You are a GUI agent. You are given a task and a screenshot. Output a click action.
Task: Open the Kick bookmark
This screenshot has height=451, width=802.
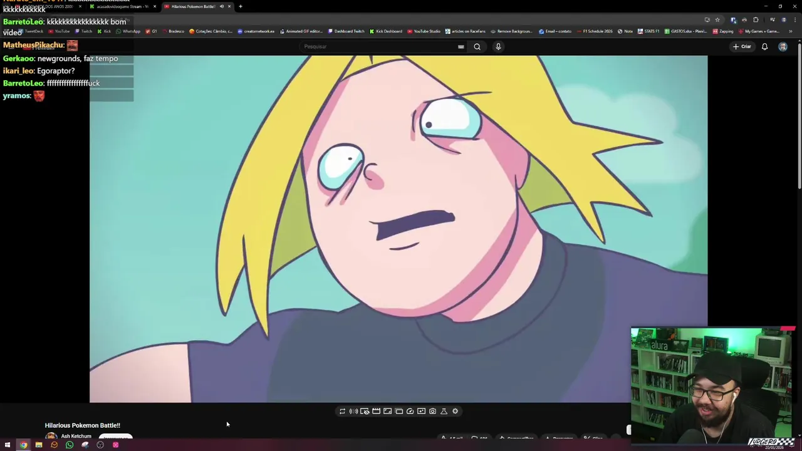(x=104, y=31)
